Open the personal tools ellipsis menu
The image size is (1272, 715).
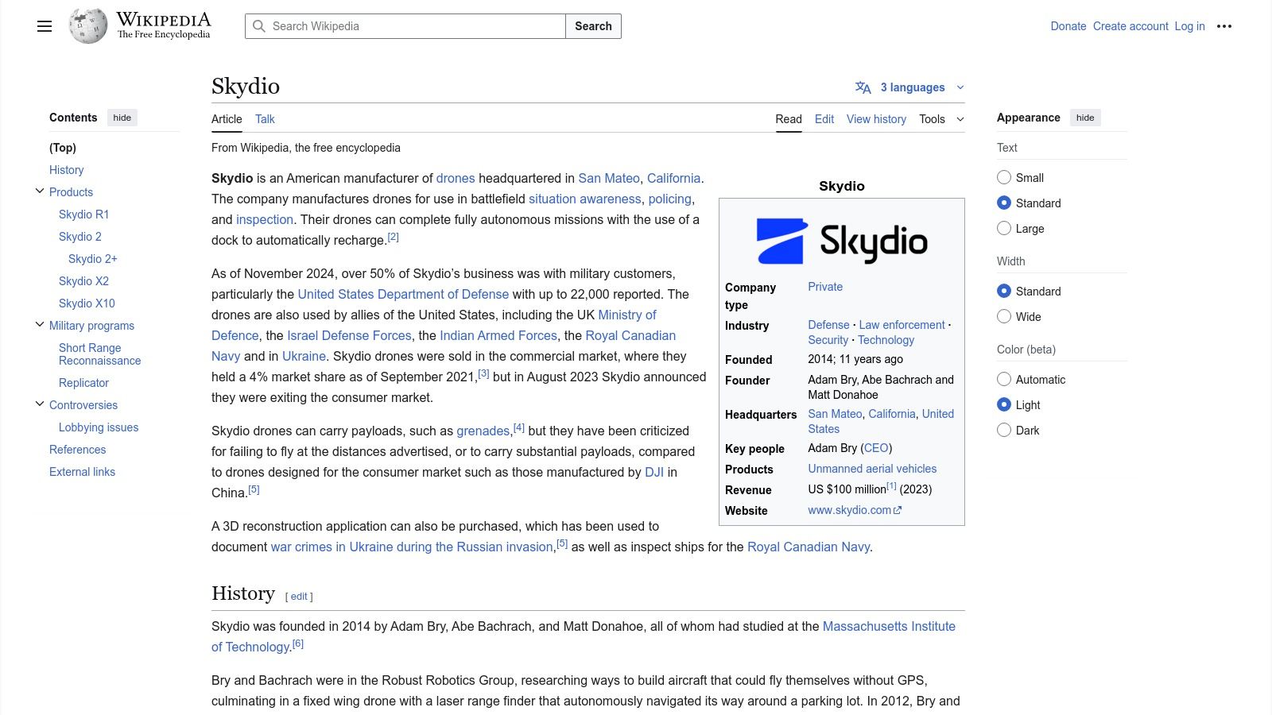coord(1224,26)
